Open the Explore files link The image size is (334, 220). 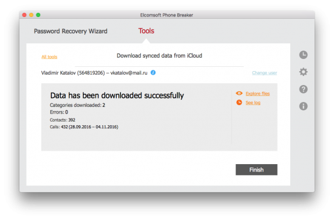coord(257,94)
